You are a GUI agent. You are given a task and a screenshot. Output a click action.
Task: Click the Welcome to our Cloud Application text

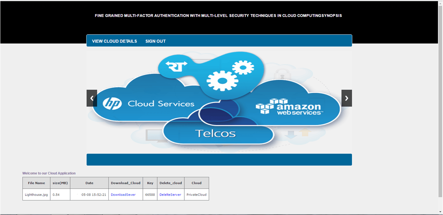tap(49, 173)
